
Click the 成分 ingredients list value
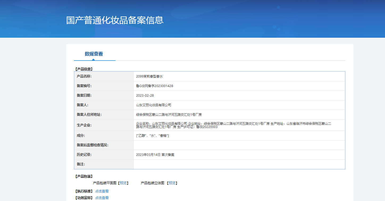(152, 136)
